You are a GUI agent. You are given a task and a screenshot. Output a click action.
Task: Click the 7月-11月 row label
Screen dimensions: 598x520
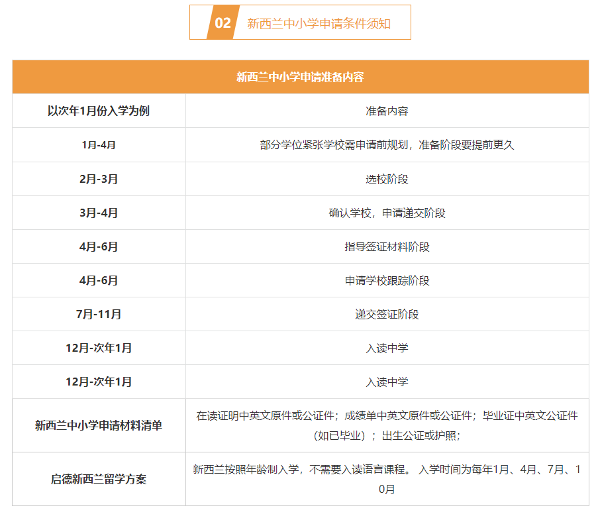[98, 314]
